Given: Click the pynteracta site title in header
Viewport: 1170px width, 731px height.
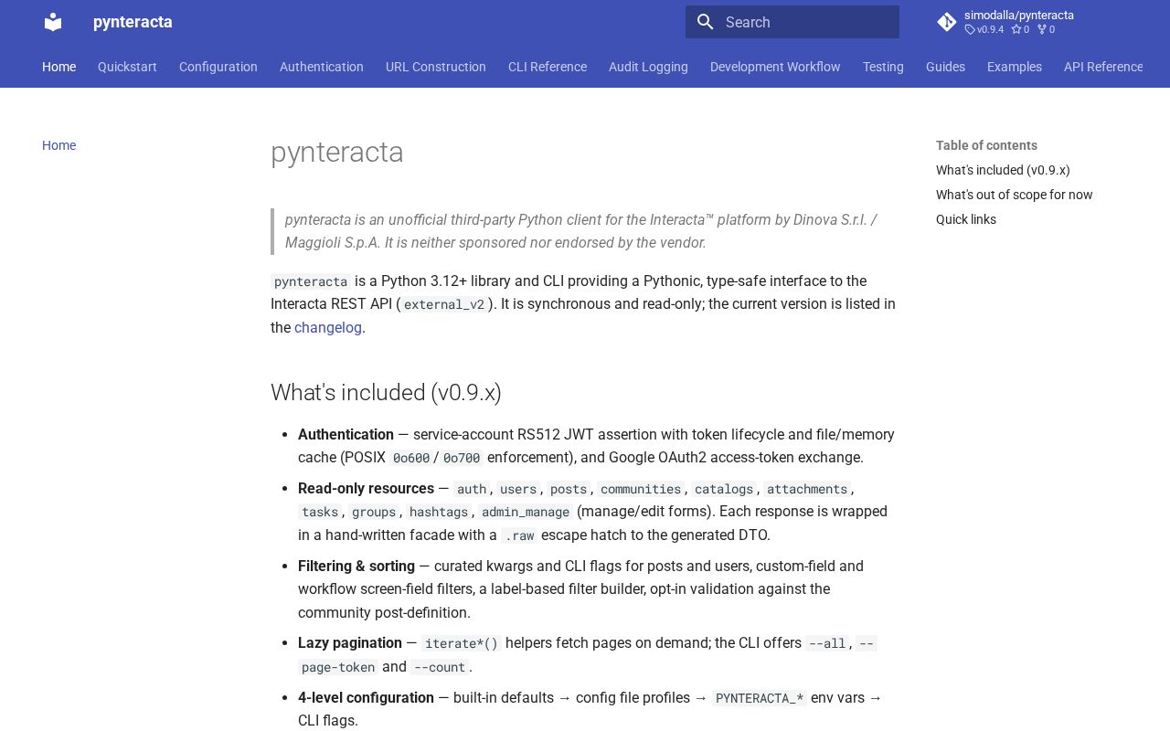Looking at the screenshot, I should point(133,22).
